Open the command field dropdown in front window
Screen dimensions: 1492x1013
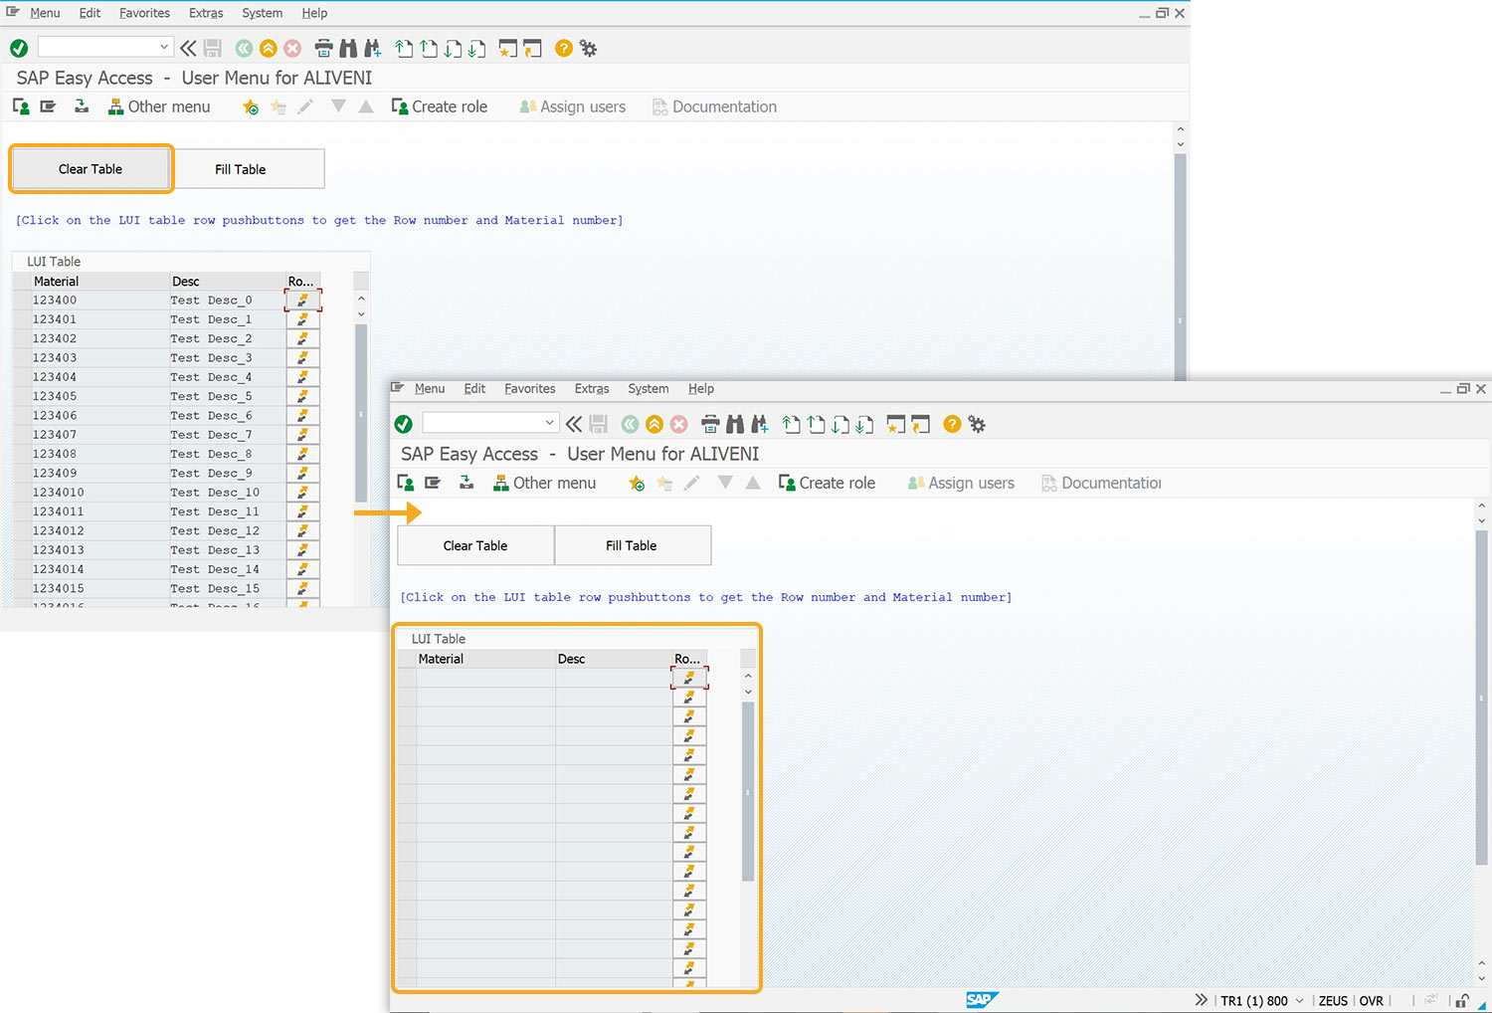point(549,423)
